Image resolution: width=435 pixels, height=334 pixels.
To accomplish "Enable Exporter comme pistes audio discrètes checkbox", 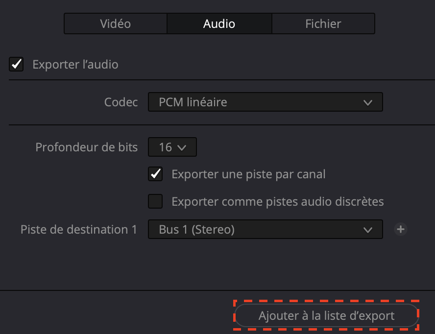I will pos(156,201).
